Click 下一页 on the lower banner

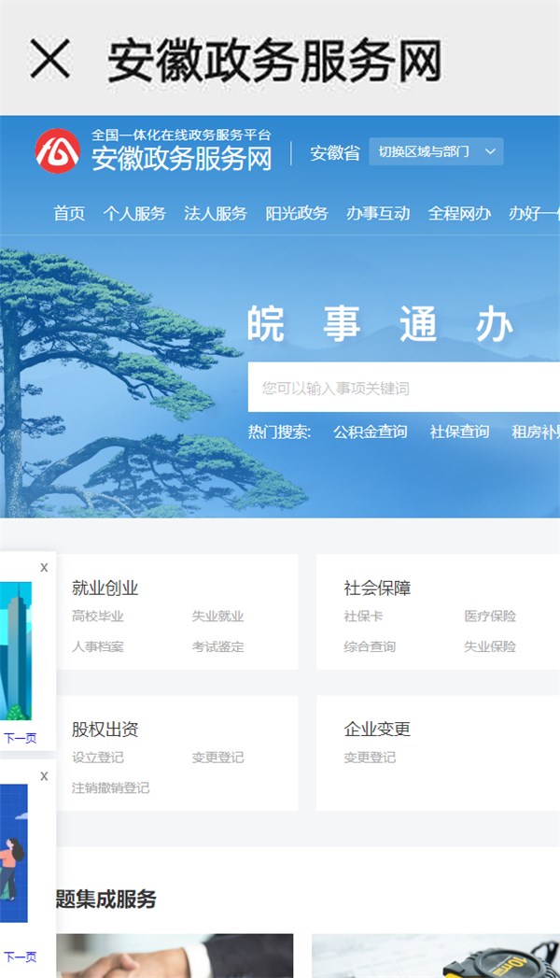pos(20,957)
